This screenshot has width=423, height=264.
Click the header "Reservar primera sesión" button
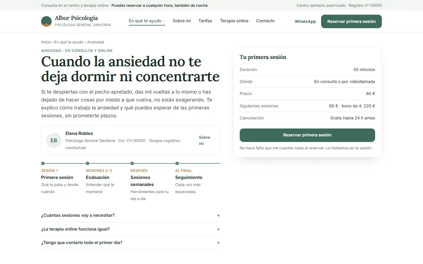351,21
